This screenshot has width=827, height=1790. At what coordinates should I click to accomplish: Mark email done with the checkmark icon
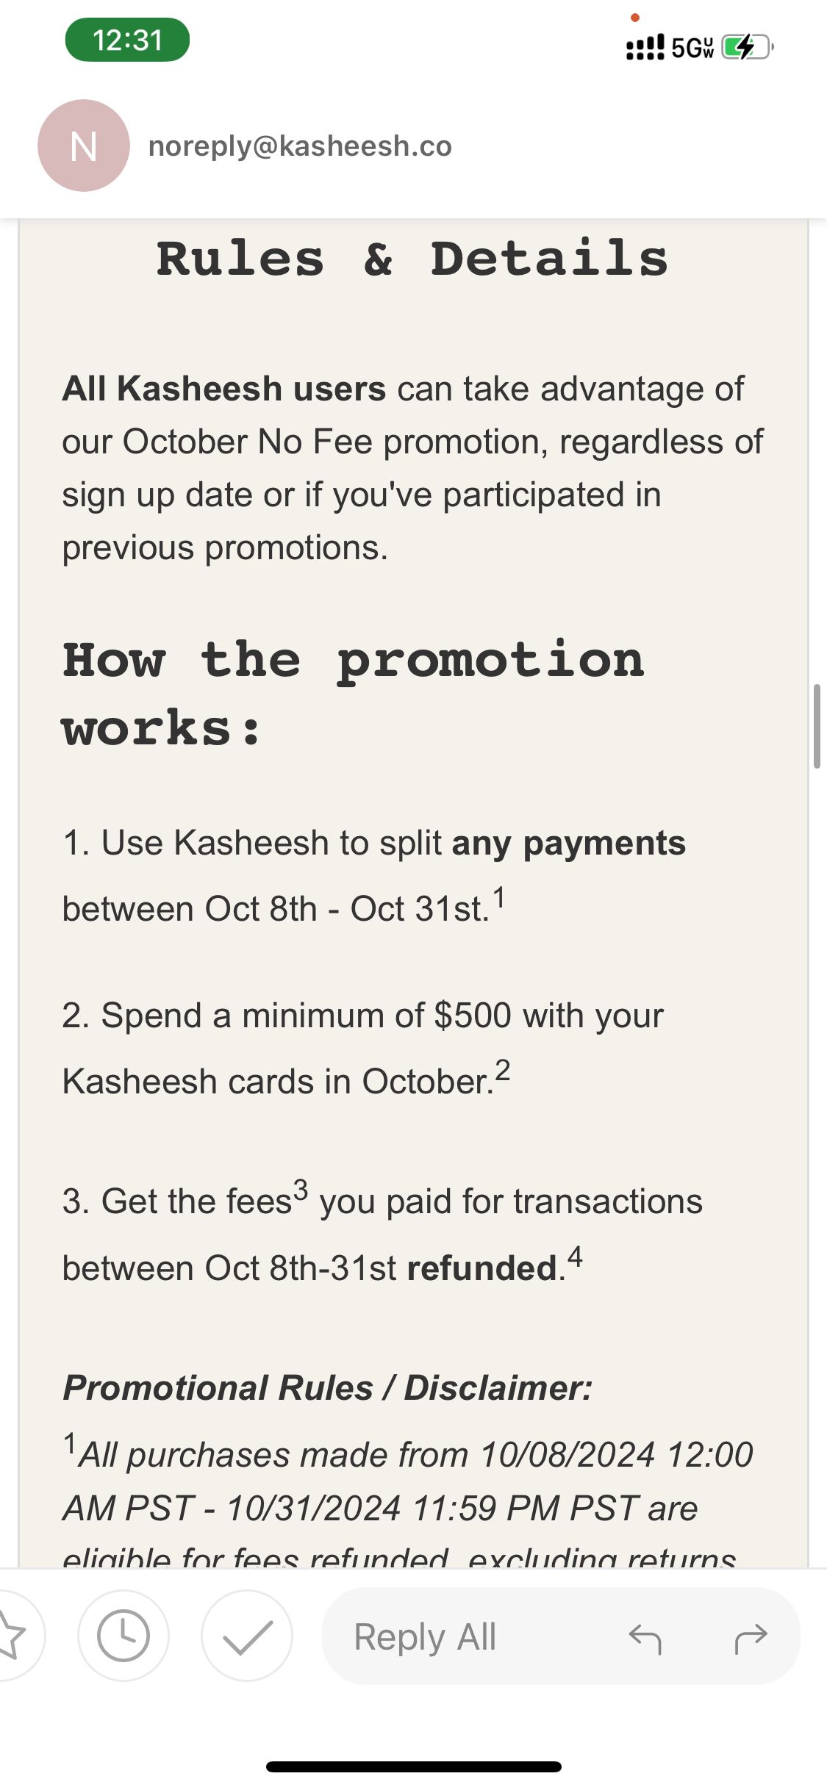(x=247, y=1636)
